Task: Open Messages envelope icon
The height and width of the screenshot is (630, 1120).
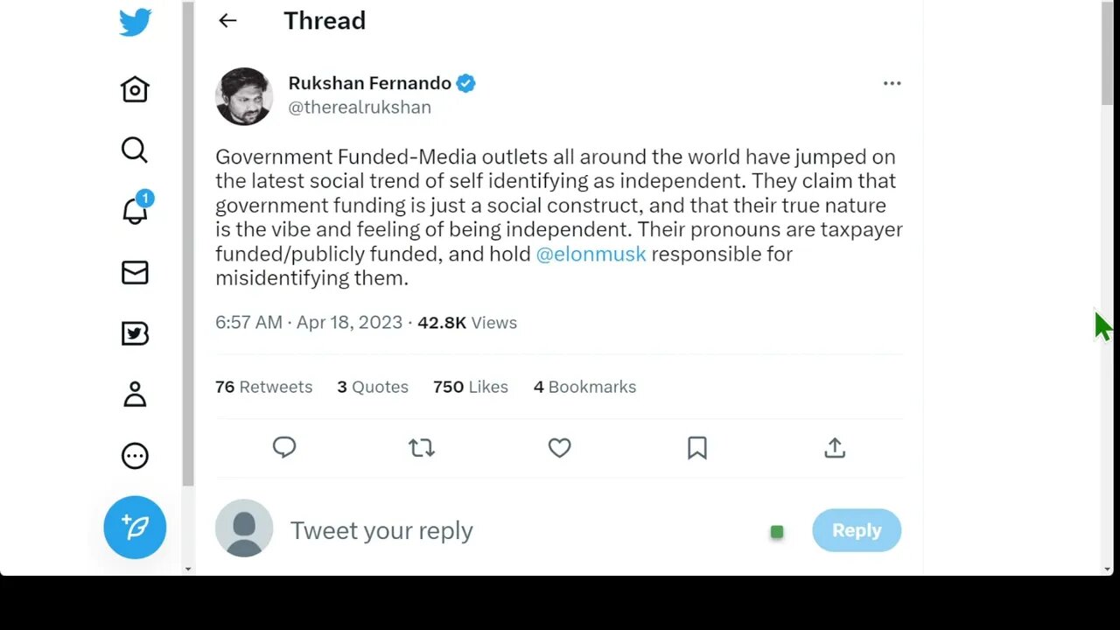Action: [x=135, y=273]
